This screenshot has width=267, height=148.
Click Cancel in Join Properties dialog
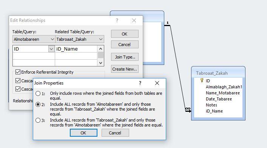tap(115, 133)
